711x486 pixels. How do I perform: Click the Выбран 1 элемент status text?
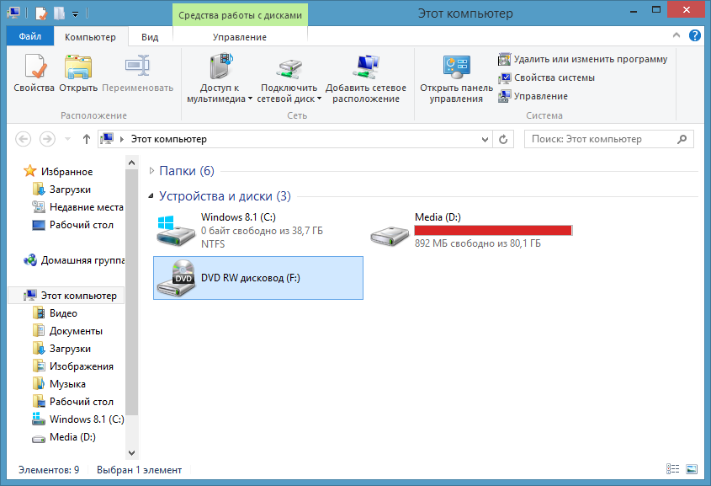[139, 470]
